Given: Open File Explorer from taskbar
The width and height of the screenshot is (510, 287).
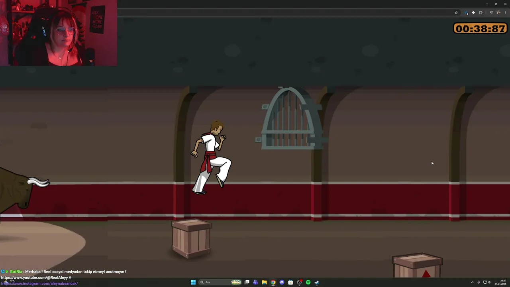Looking at the screenshot, I should (x=264, y=282).
